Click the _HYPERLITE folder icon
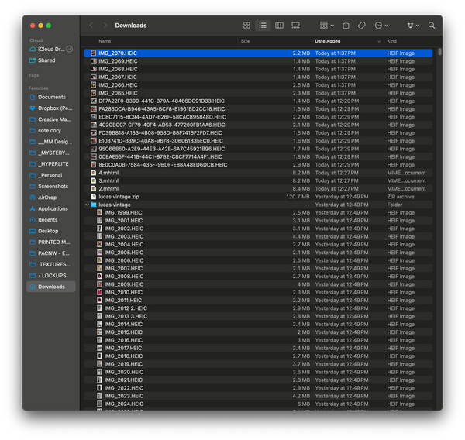465x440 pixels. (x=33, y=164)
